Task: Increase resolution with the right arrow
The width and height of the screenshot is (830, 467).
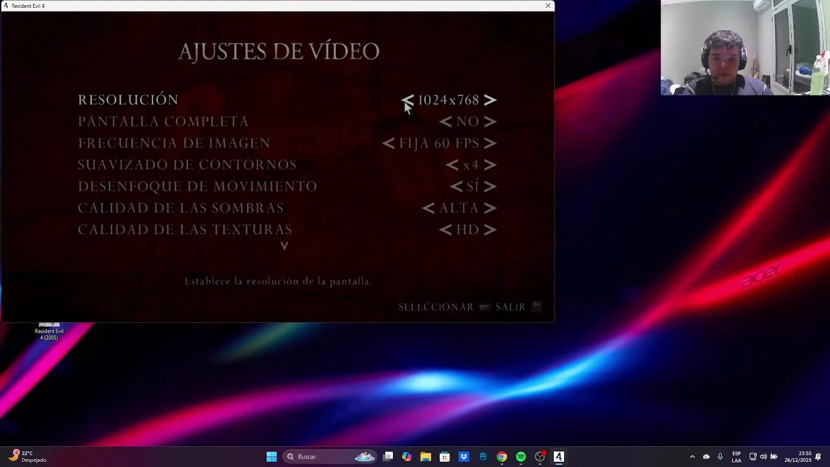Action: point(490,100)
